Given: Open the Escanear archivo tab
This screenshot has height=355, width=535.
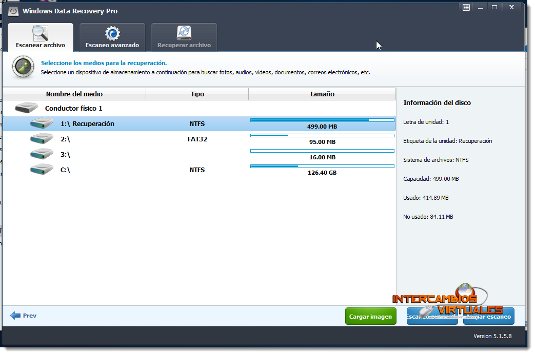Looking at the screenshot, I should pos(40,37).
